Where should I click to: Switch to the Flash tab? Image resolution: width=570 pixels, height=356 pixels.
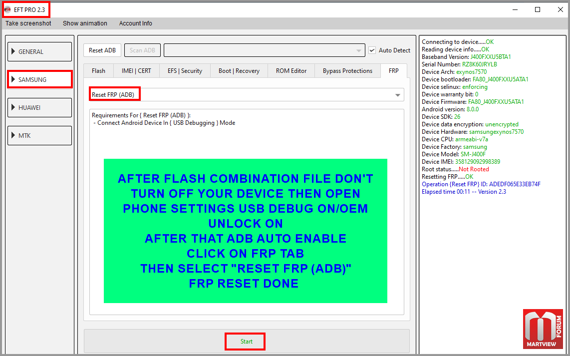pyautogui.click(x=98, y=71)
